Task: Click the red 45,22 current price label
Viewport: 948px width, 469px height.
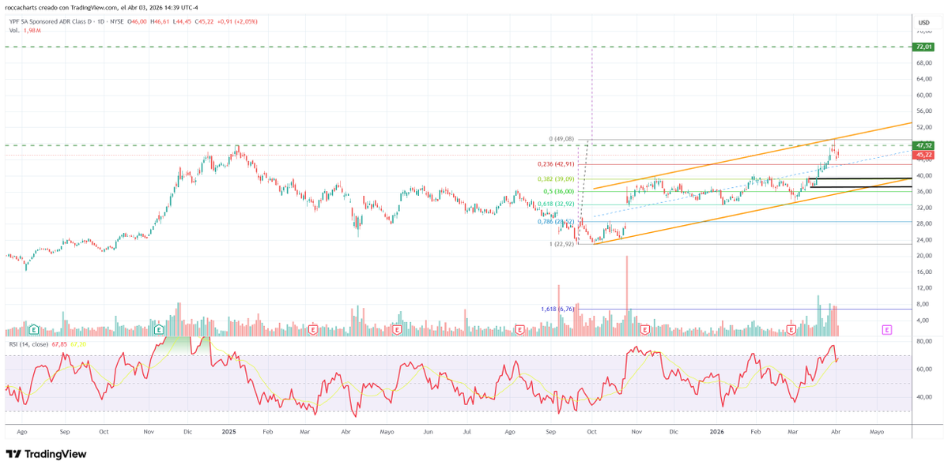Action: pos(924,155)
